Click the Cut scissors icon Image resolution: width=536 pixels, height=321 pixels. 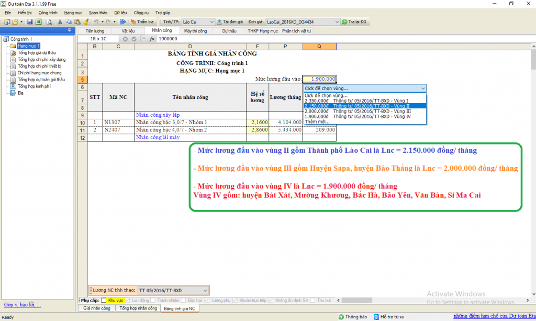[60, 22]
